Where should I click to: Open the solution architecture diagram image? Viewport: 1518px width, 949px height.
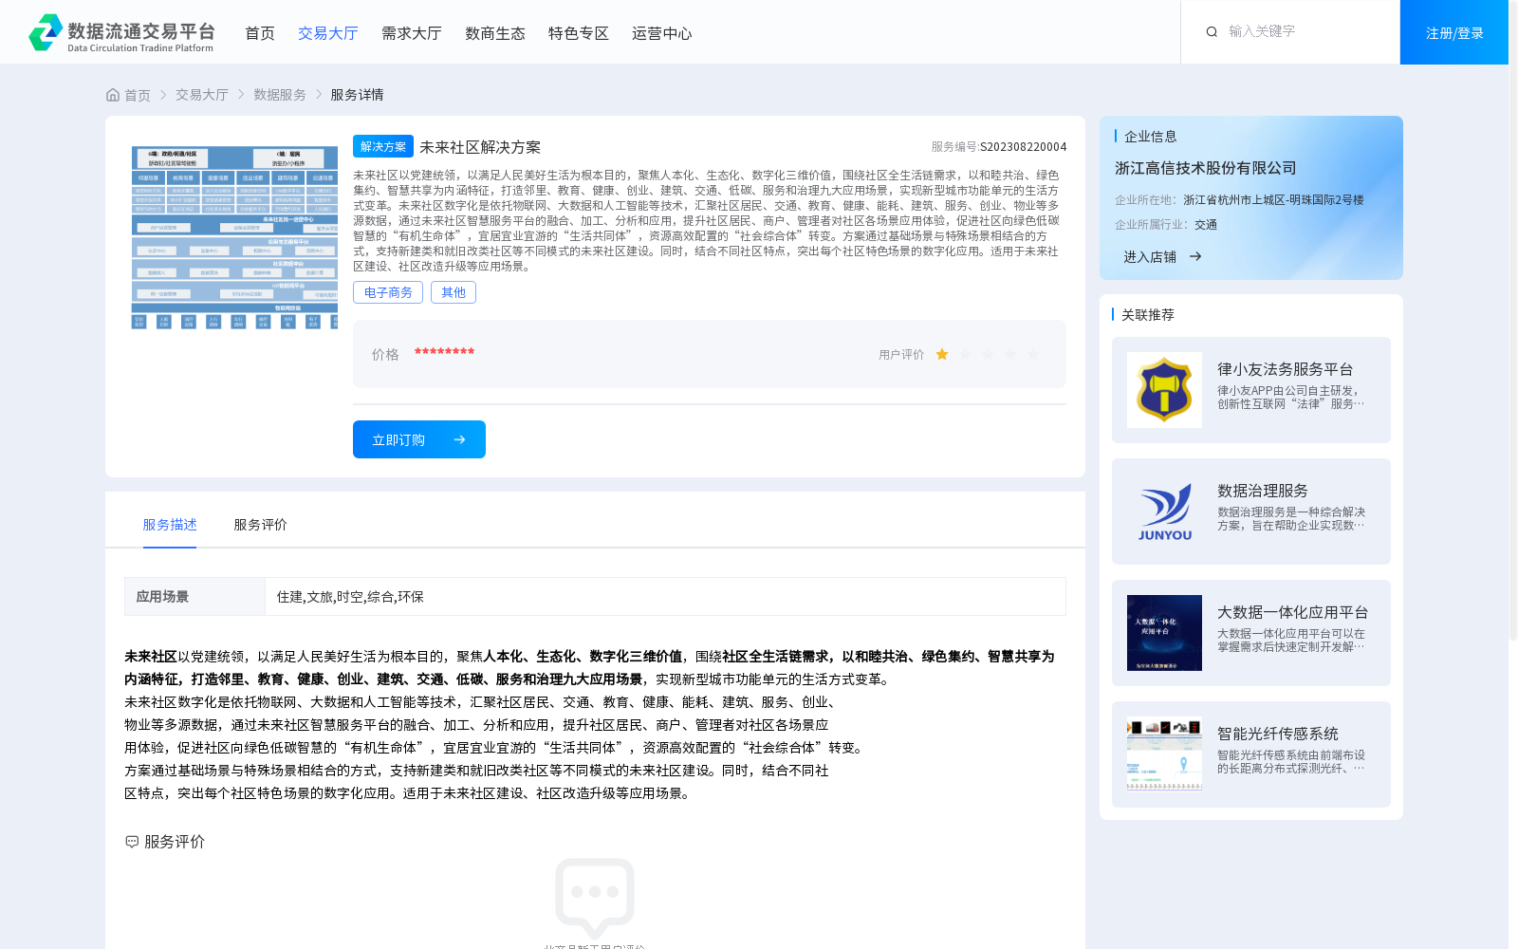point(234,237)
